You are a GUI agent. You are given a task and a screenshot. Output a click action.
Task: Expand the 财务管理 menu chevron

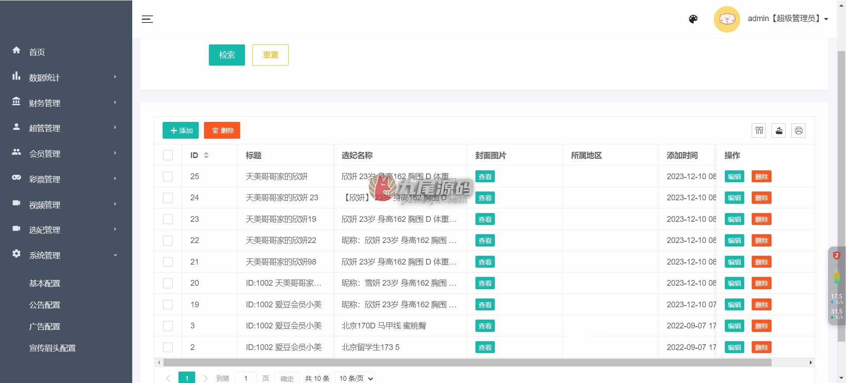(x=115, y=103)
